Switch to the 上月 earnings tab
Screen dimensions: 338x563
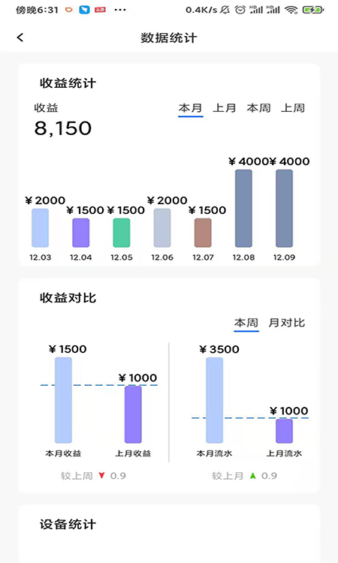click(x=225, y=108)
